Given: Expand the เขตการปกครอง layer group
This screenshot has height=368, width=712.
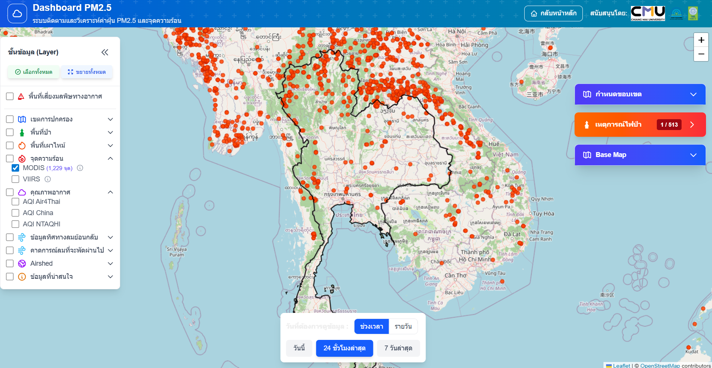Looking at the screenshot, I should coord(110,119).
